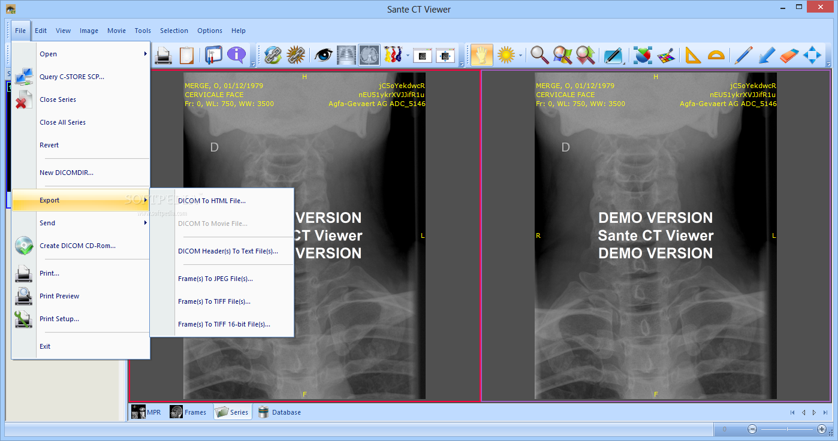The image size is (838, 441).
Task: Choose Close Series menu entry
Action: (81, 99)
